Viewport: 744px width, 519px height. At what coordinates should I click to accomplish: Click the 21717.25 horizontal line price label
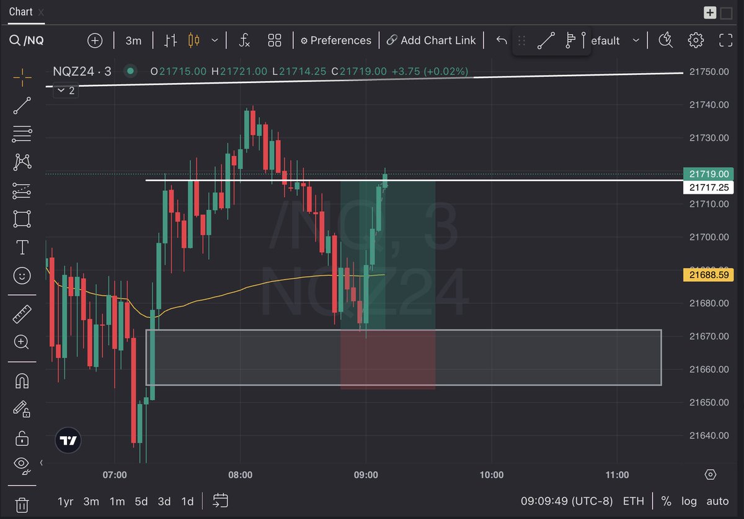click(x=707, y=187)
